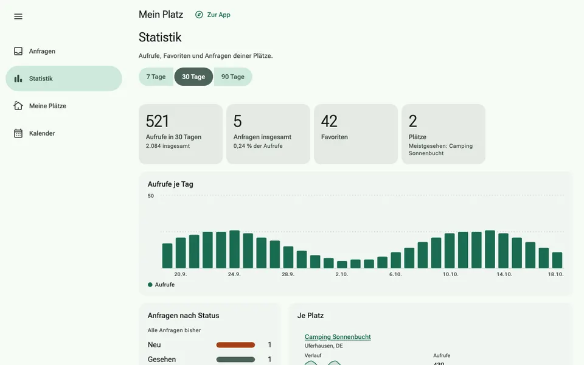The height and width of the screenshot is (365, 584).
Task: Click Meistgesehen: Camping Sonnenbucht text
Action: tap(440, 150)
